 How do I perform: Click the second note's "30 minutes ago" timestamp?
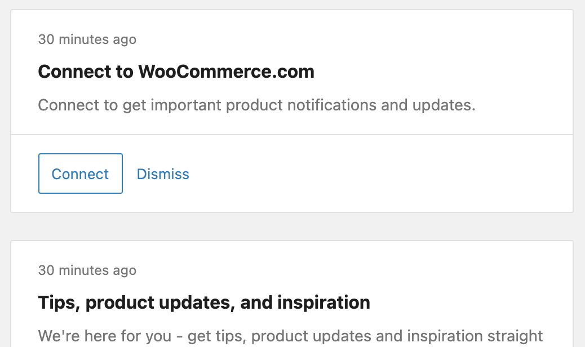pyautogui.click(x=87, y=270)
